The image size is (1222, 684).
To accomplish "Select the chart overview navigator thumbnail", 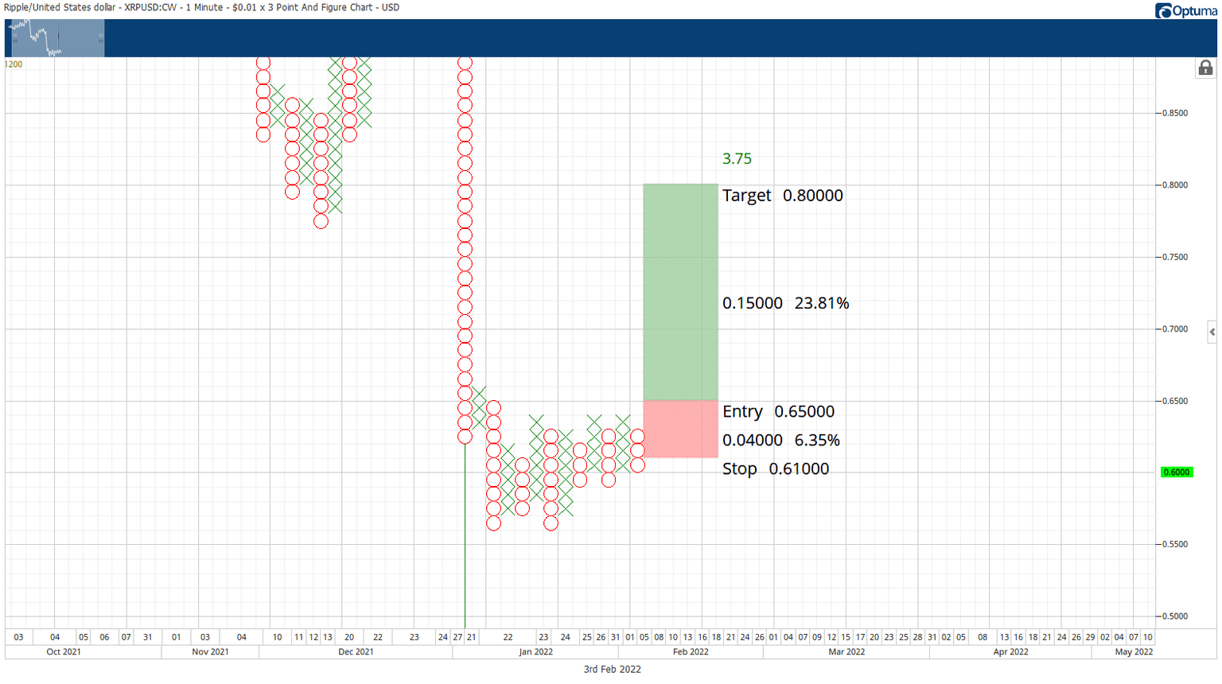I will coord(57,38).
